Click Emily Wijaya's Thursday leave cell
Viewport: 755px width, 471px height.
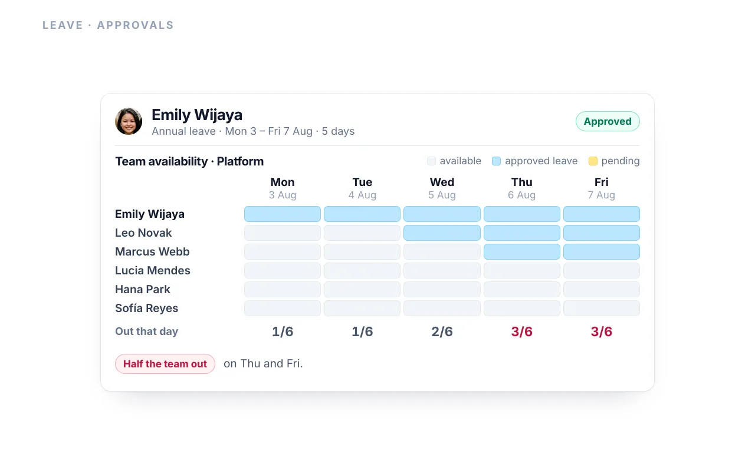pos(522,214)
